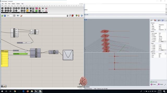
Task: Open the zoom extents dropdown arrow
Action: (16, 16)
